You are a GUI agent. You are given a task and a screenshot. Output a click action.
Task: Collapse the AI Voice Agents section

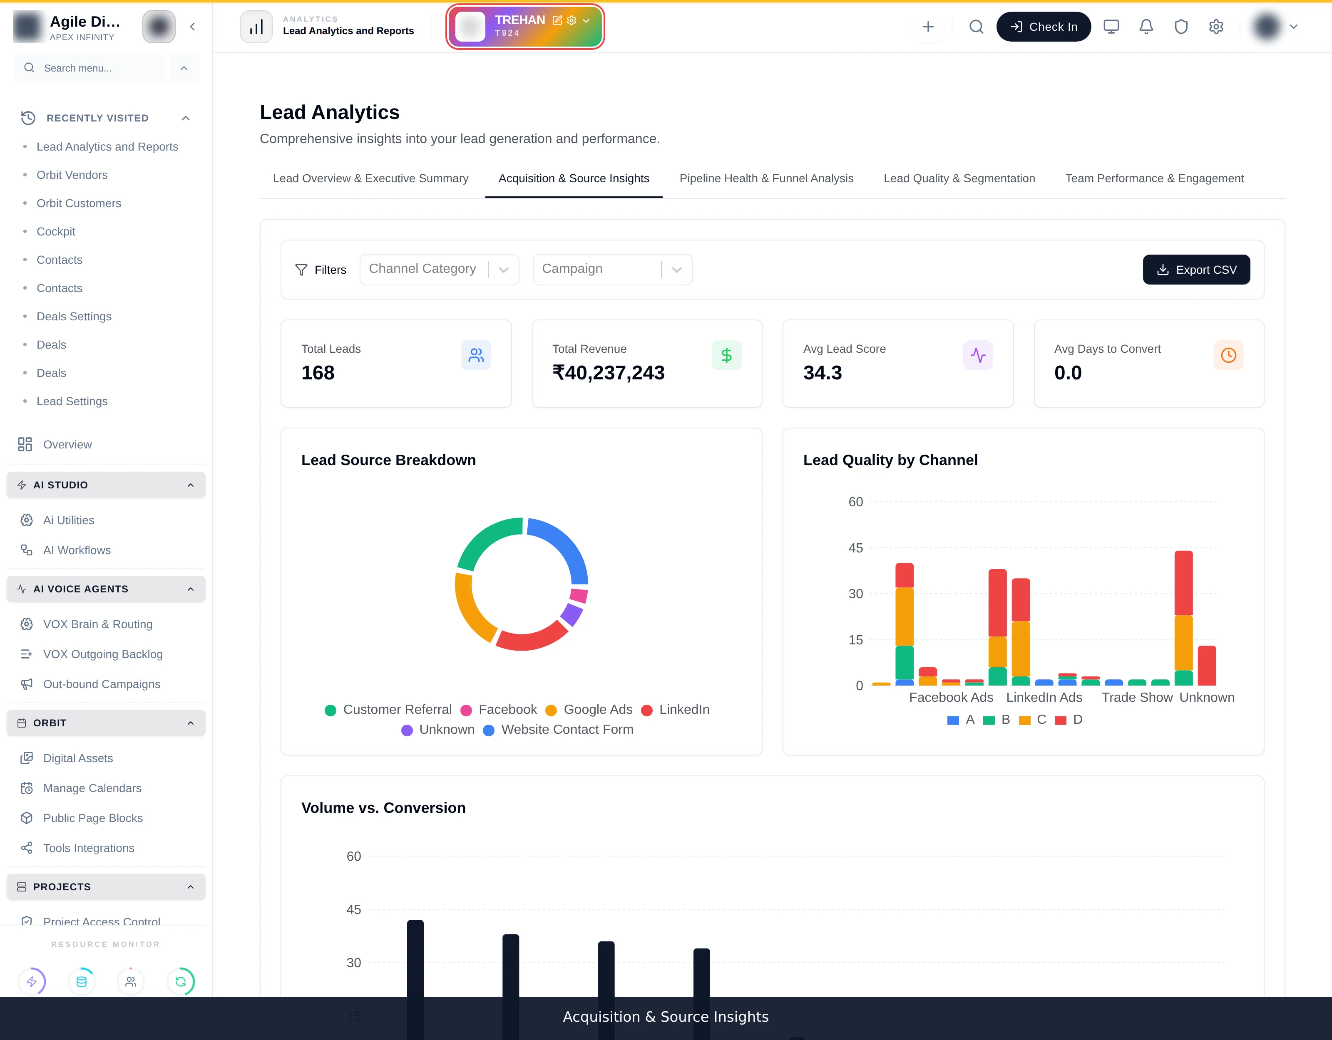[106, 589]
